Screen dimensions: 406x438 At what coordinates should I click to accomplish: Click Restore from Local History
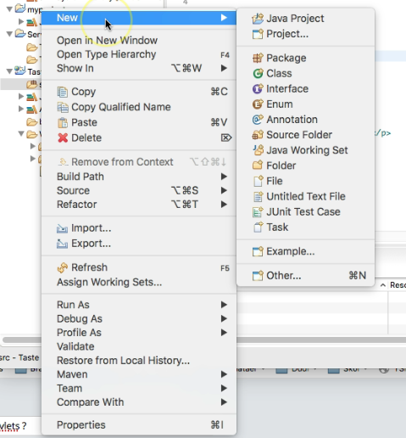click(x=123, y=361)
